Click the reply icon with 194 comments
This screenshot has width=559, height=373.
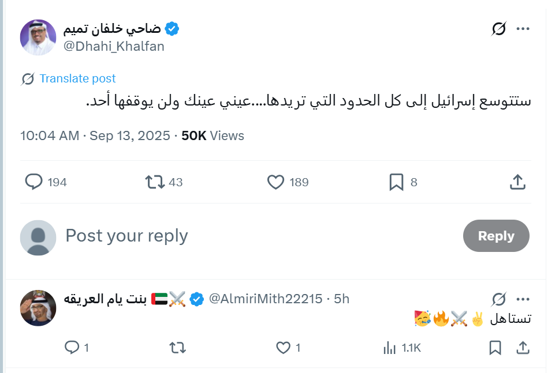[34, 182]
